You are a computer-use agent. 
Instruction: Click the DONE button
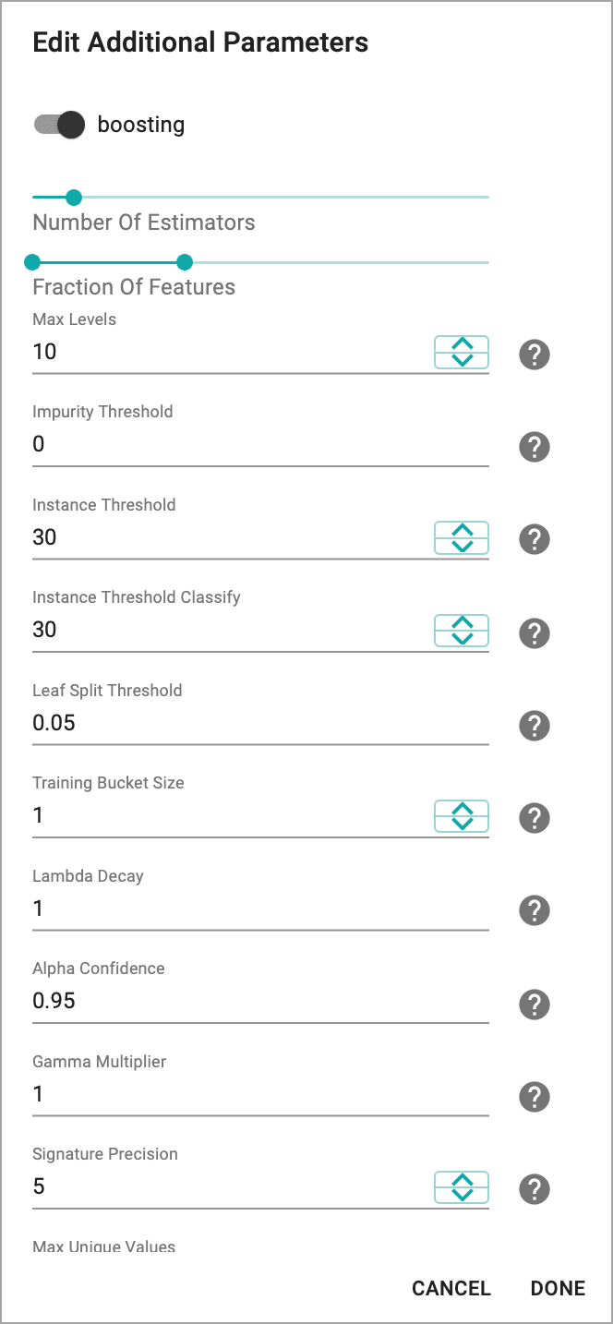[558, 1289]
